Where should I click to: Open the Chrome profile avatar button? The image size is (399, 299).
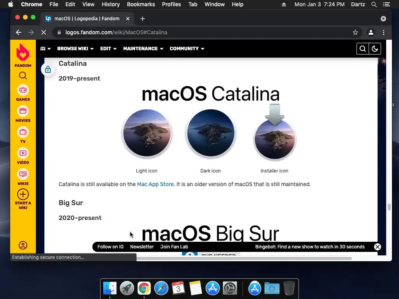pyautogui.click(x=371, y=32)
